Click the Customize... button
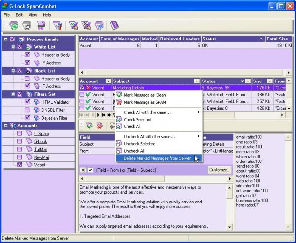This screenshot has height=243, width=296. (x=220, y=170)
